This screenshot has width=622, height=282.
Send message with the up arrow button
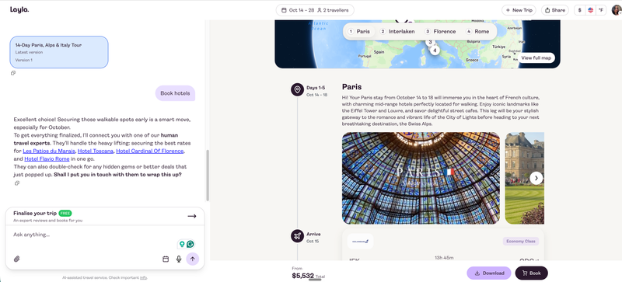tap(192, 259)
